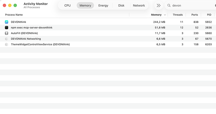Screen dimensions: 216x114
Task: Minimize window with the yellow button
Action: pos(10,5)
